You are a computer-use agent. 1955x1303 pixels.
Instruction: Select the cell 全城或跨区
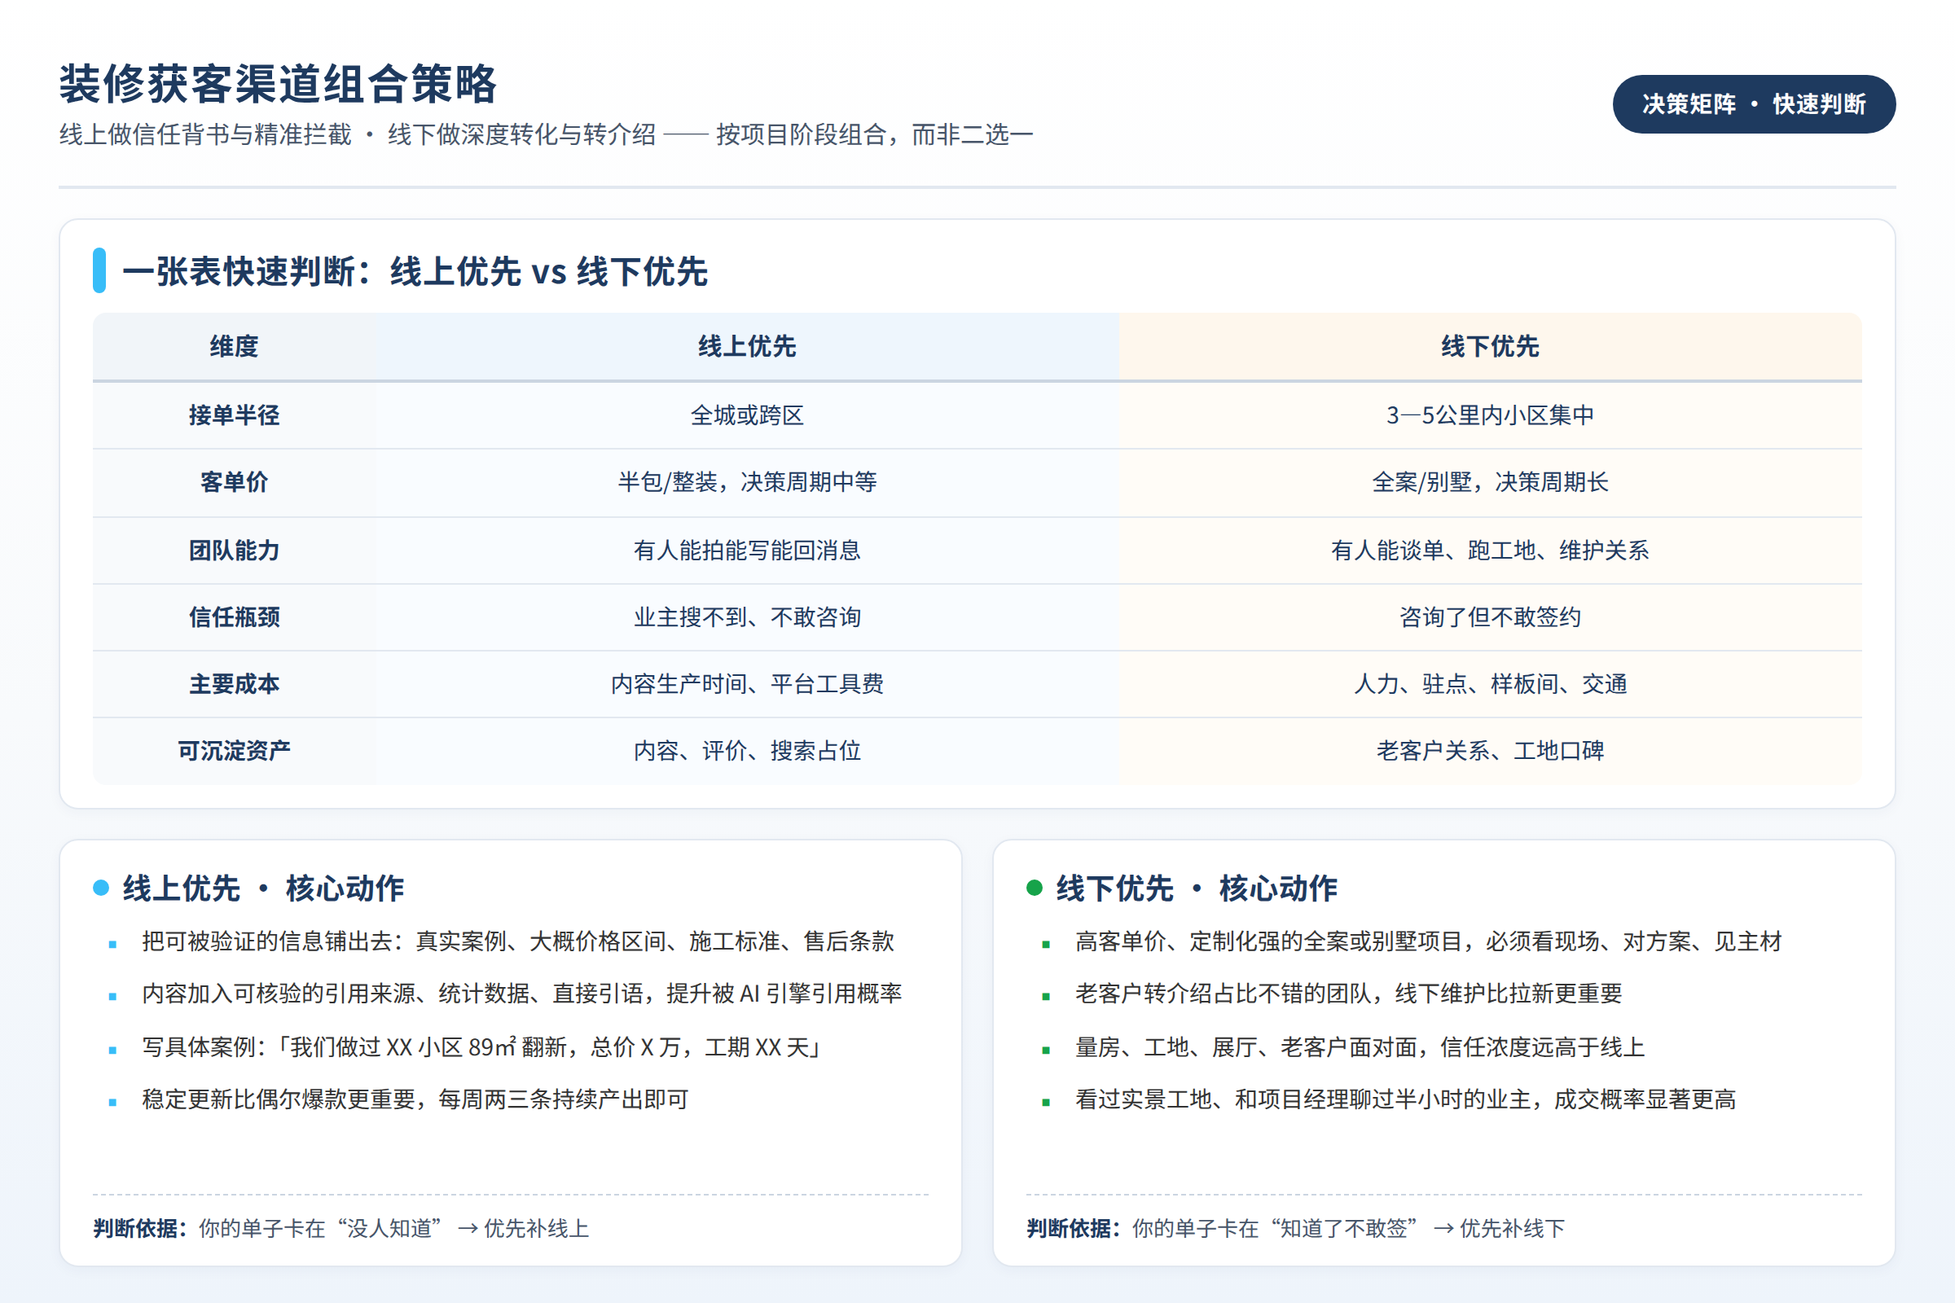coord(746,415)
